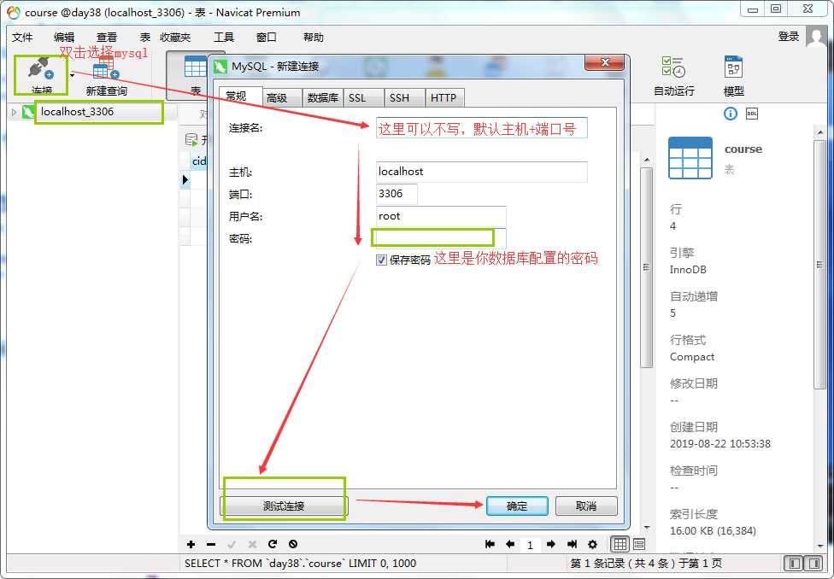This screenshot has width=834, height=579.
Task: Open the 工具 menu
Action: (223, 38)
